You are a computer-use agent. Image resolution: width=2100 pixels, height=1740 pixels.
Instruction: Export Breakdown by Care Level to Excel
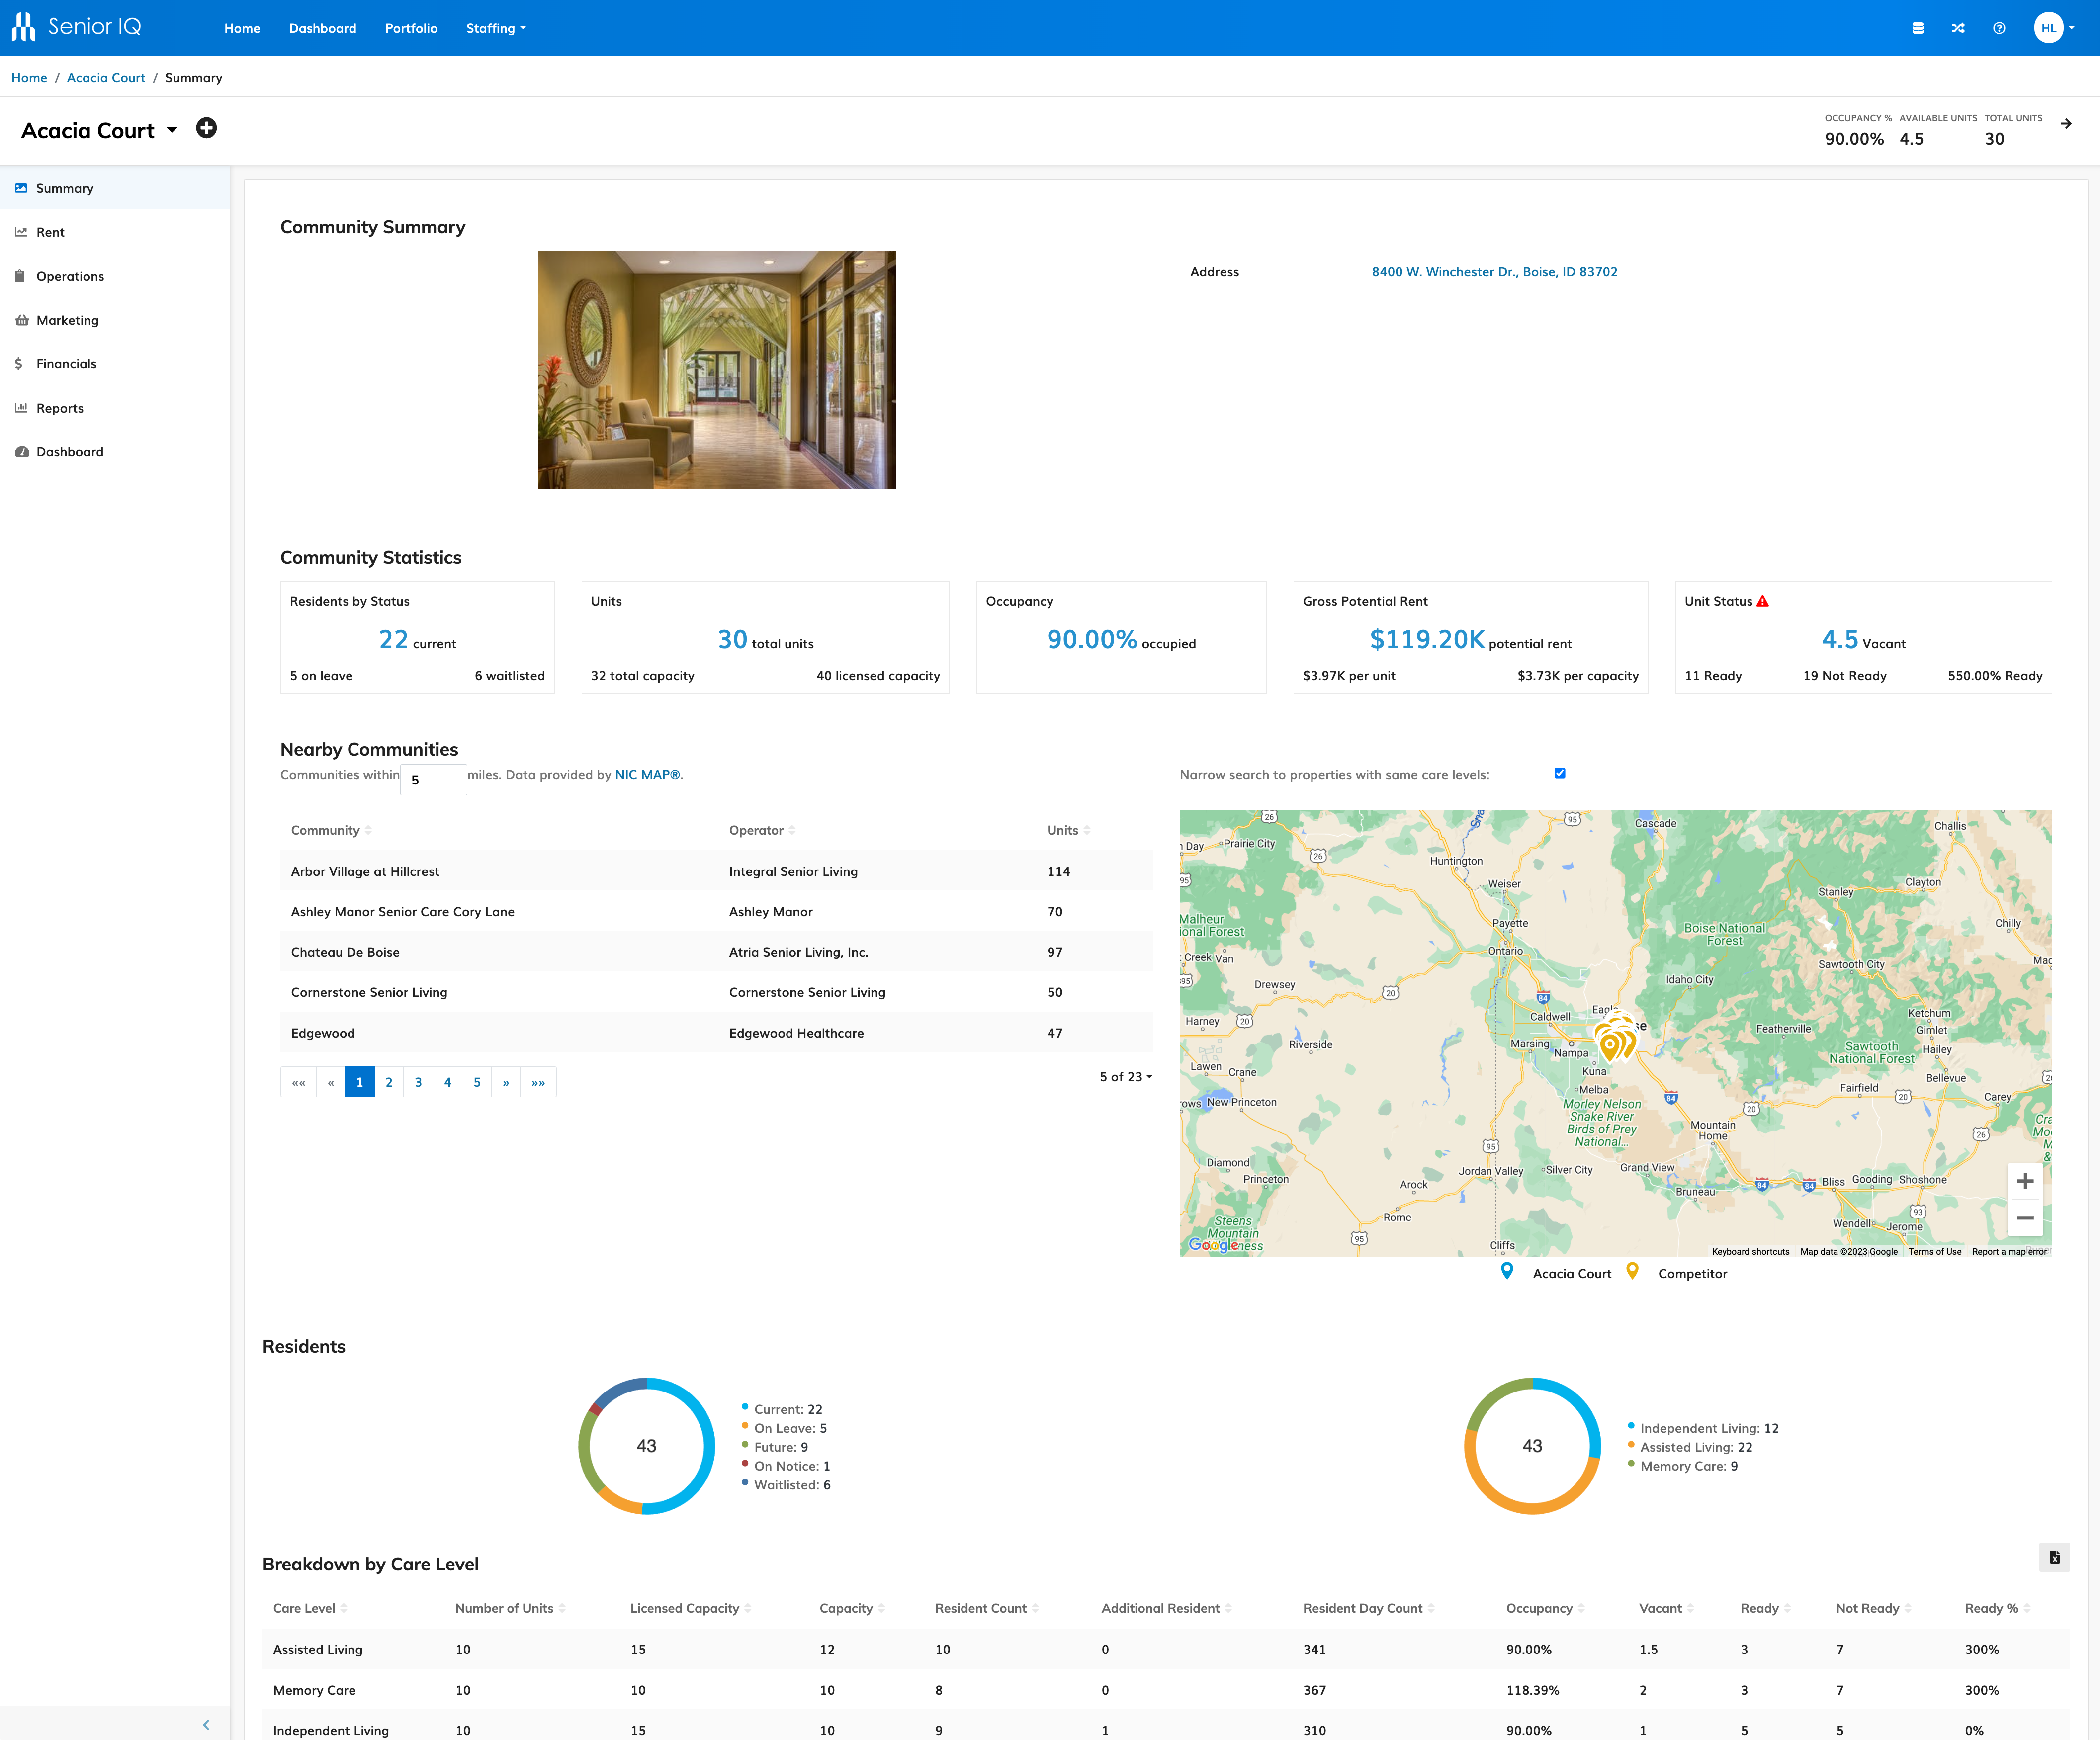[x=2056, y=1557]
